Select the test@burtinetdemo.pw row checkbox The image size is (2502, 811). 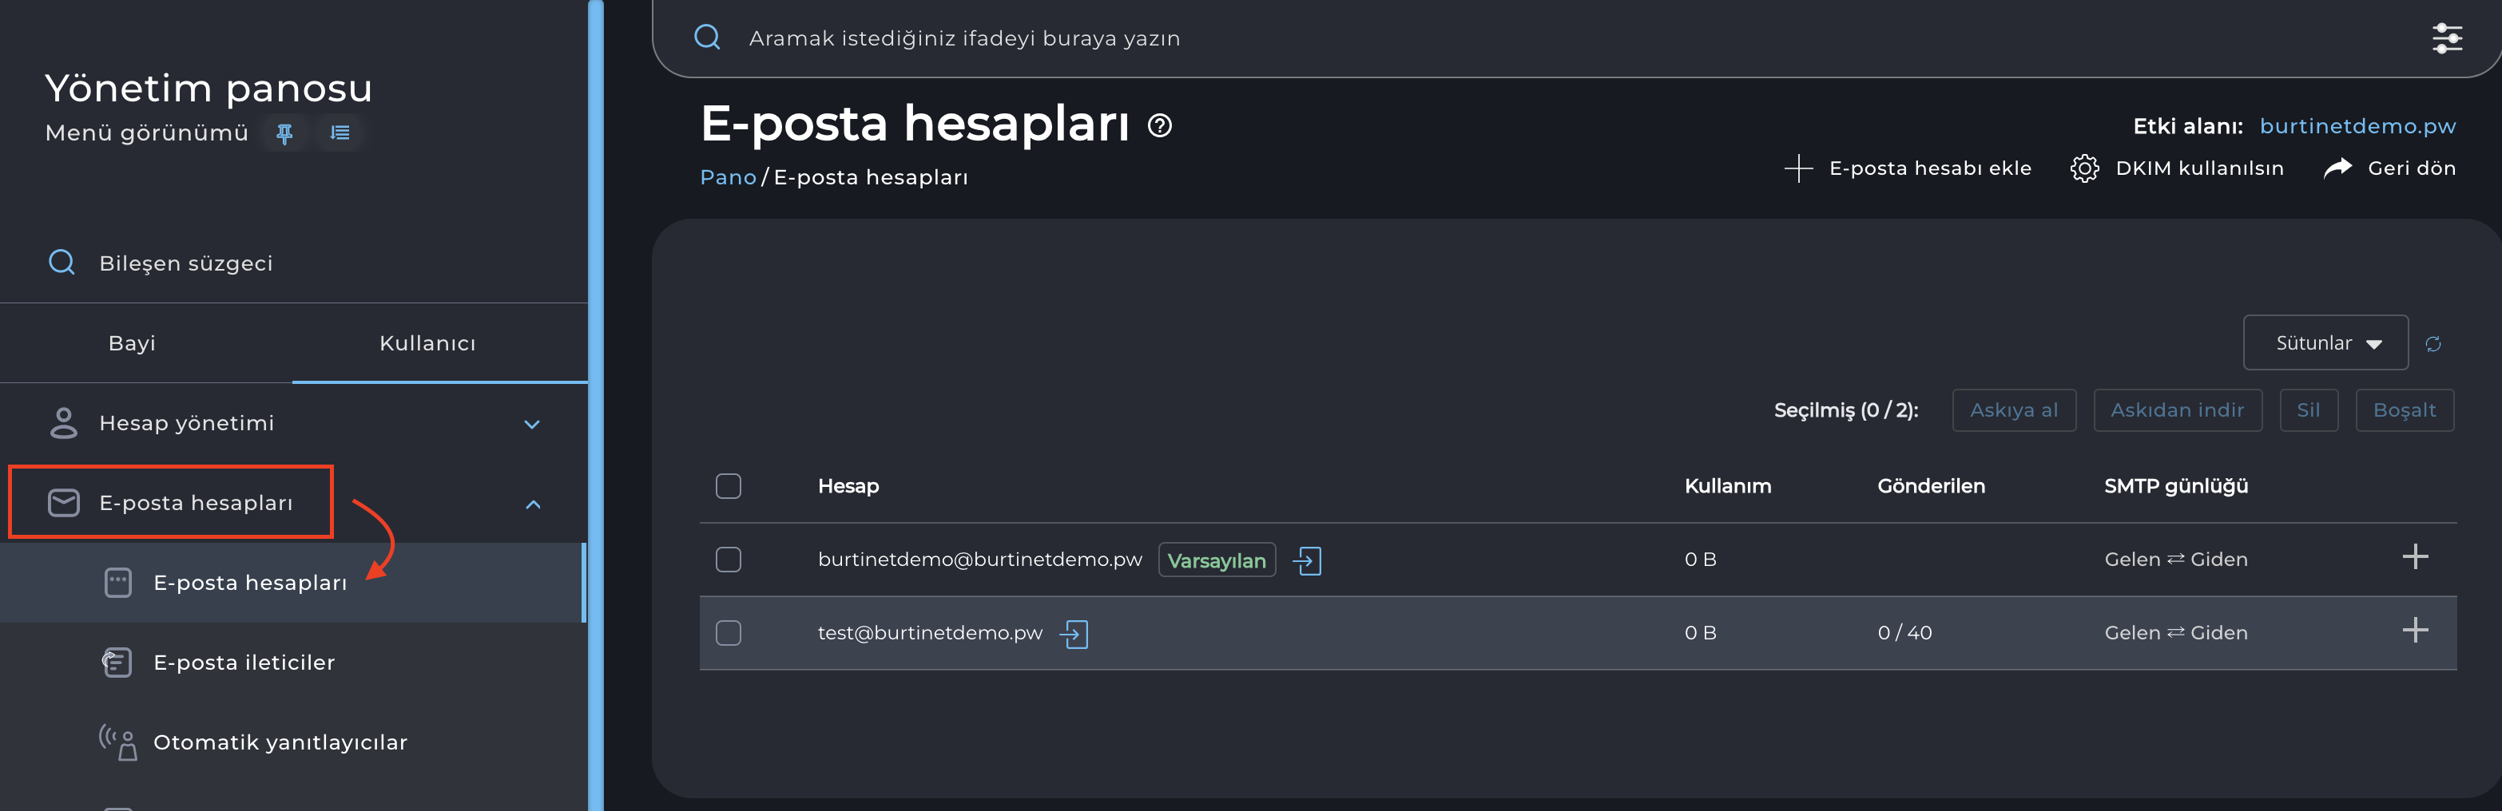(729, 634)
